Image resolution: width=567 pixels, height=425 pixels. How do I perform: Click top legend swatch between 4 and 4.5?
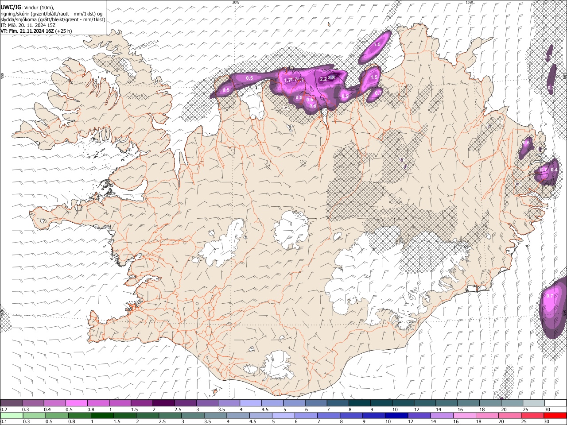click(250, 403)
